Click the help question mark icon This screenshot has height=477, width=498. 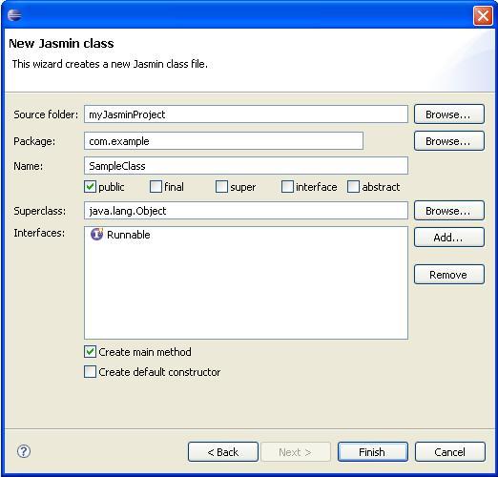(24, 451)
